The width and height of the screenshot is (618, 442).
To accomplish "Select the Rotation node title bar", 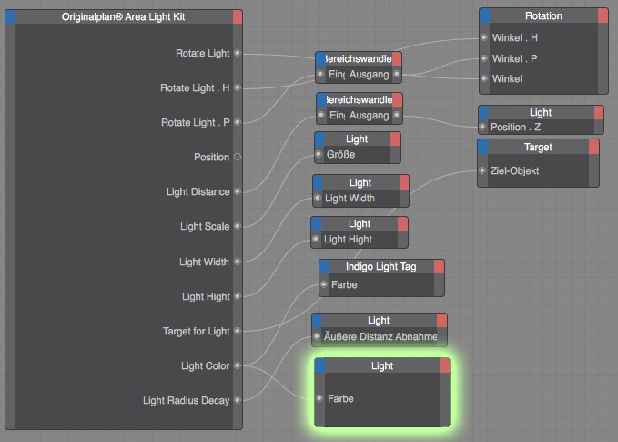I will pos(543,15).
